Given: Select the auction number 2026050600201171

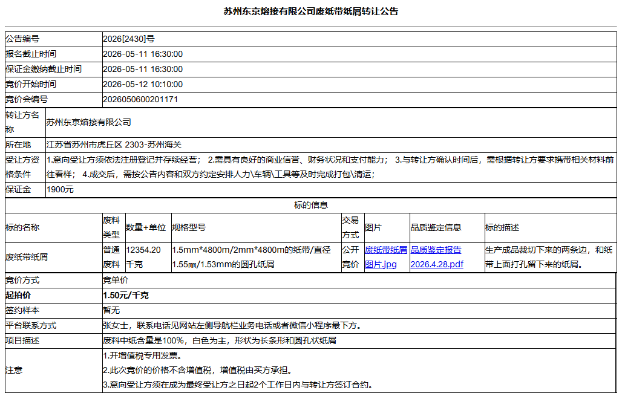Looking at the screenshot, I should tap(140, 99).
